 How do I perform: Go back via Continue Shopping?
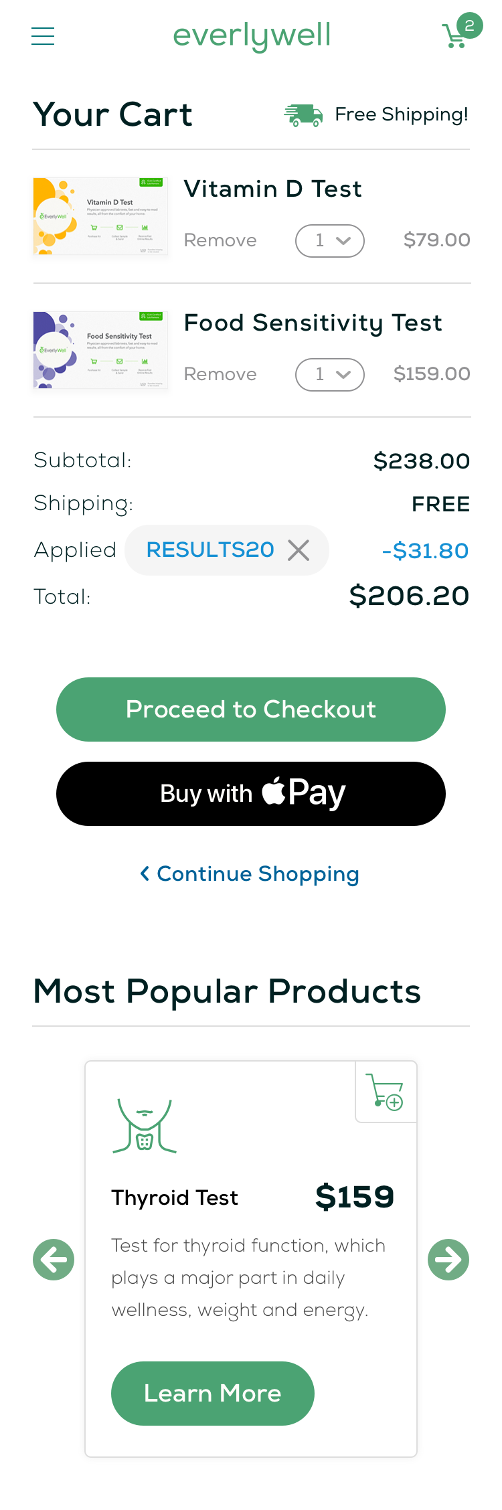point(250,874)
